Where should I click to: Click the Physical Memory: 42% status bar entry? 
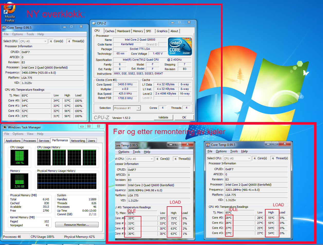coord(80,237)
